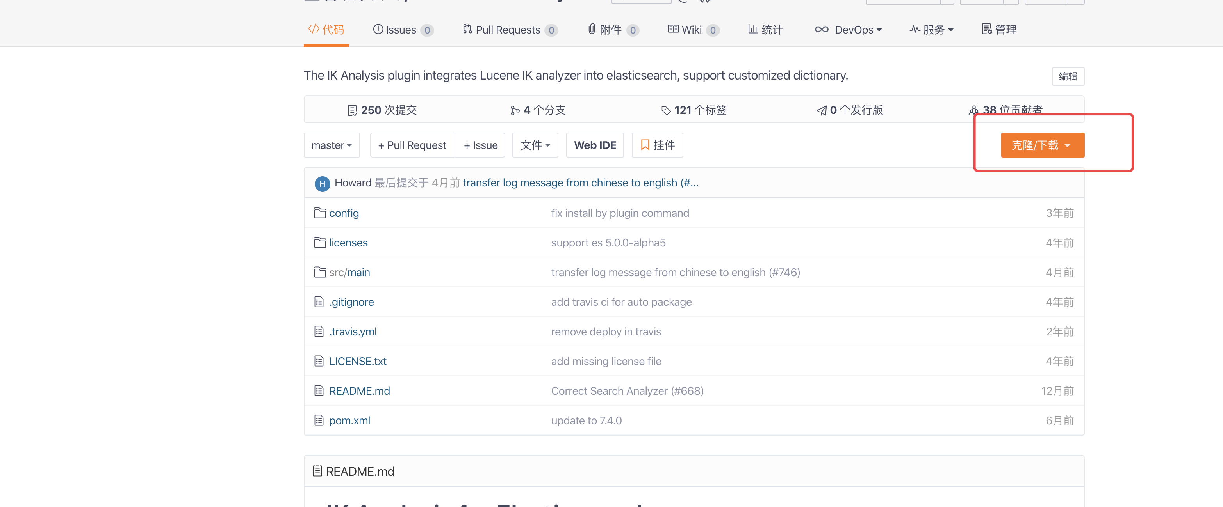Click the 编辑 description button

click(x=1067, y=76)
